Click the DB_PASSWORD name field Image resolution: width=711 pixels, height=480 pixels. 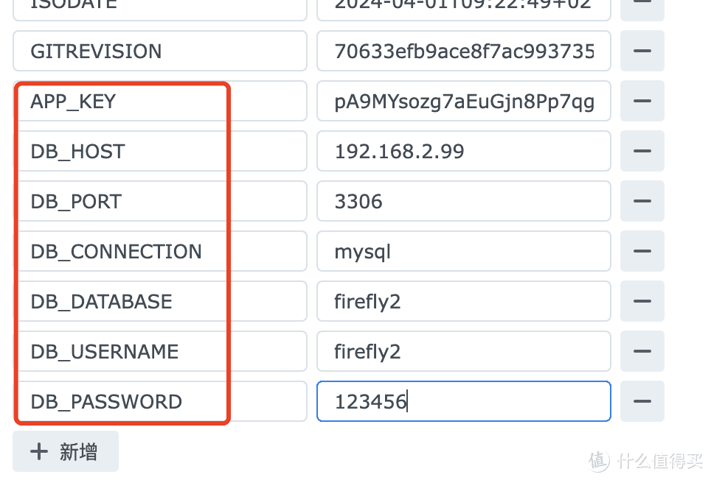(x=159, y=402)
